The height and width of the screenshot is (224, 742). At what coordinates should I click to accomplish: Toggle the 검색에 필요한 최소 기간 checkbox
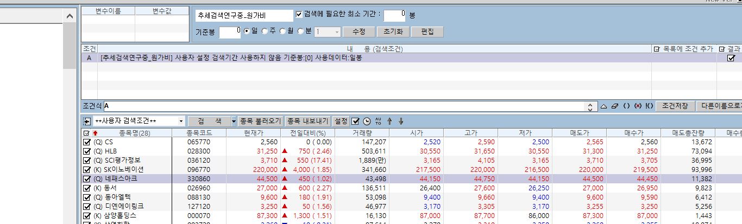[299, 14]
